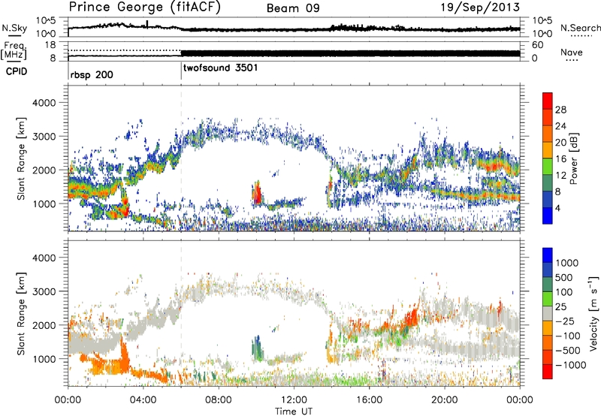
Task: Click the dashed CPID change line in velocity panel
Action: coord(181,312)
